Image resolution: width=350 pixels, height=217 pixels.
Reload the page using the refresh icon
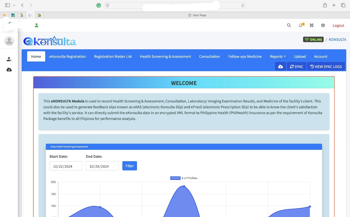pyautogui.click(x=243, y=5)
